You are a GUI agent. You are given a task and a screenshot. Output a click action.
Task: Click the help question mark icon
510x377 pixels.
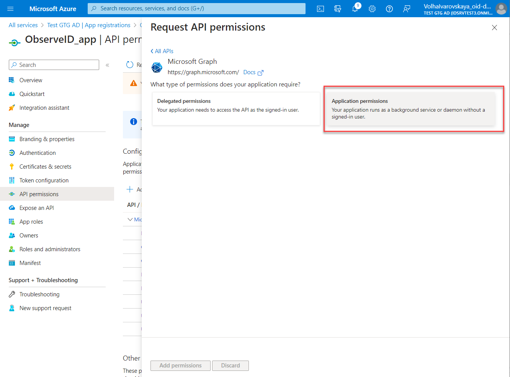tap(389, 9)
